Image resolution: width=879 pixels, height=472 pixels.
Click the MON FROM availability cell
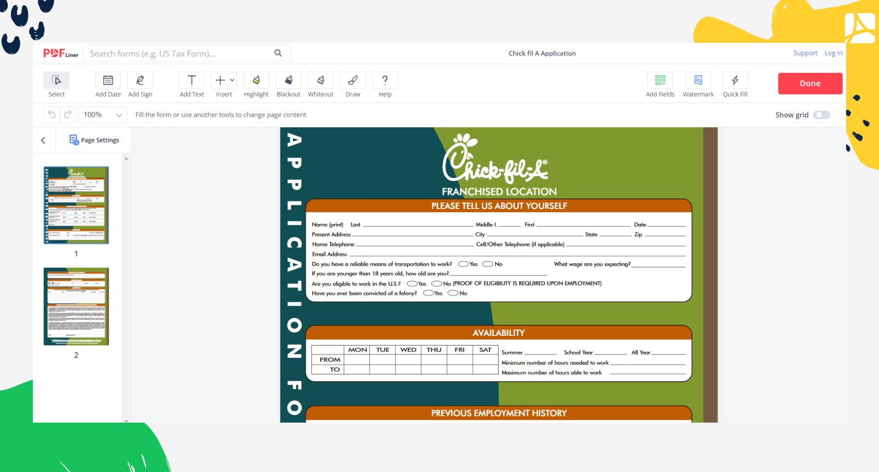357,359
